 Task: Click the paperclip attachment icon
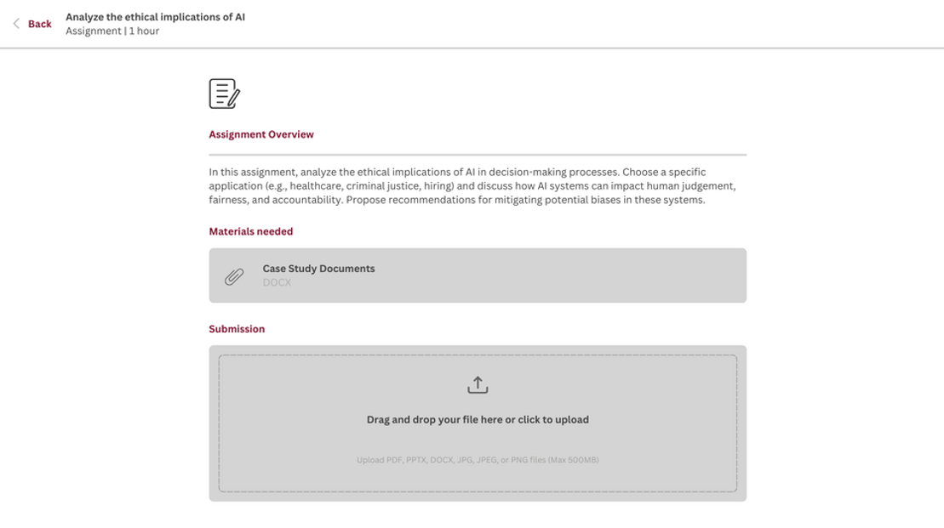point(234,276)
